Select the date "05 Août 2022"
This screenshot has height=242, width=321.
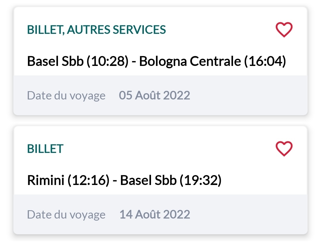click(155, 96)
